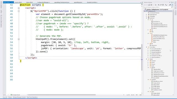The height and width of the screenshot is (99, 177).
Task: Select bootstrap.css in Solution Explorer
Action: tap(156, 21)
